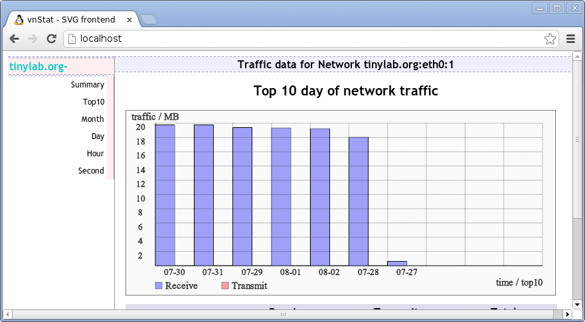Show the Month traffic report
The width and height of the screenshot is (585, 322).
click(x=92, y=119)
